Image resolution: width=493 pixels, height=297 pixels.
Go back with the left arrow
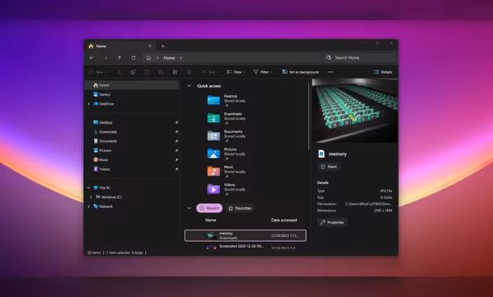click(92, 58)
